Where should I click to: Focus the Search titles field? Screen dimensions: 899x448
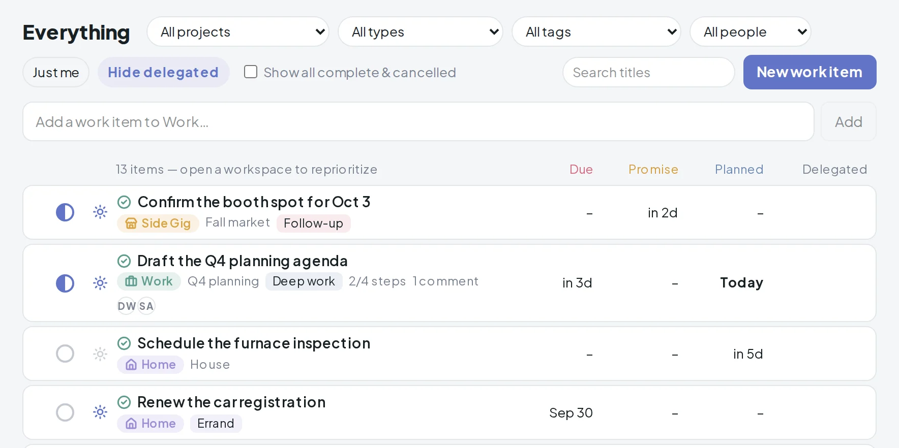coord(649,72)
